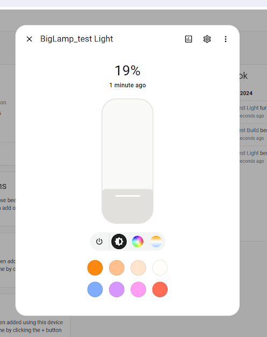The height and width of the screenshot is (337, 267).
Task: Pick the red favorite color
Action: tap(160, 289)
